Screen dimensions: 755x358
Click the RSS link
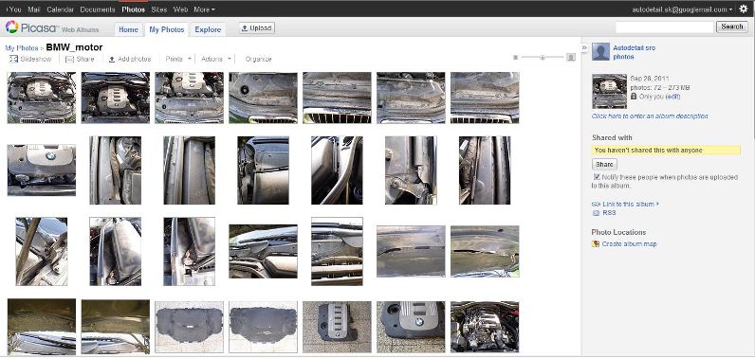point(609,213)
